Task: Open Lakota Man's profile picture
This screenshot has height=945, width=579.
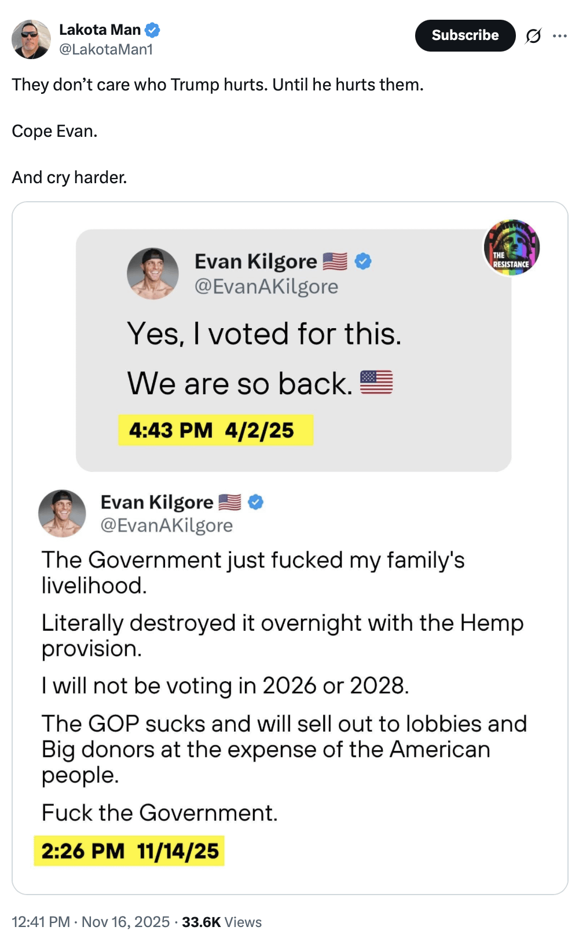Action: coord(31,39)
